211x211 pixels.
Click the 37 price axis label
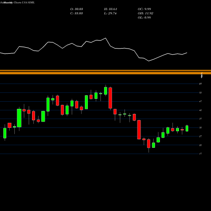point(200,119)
